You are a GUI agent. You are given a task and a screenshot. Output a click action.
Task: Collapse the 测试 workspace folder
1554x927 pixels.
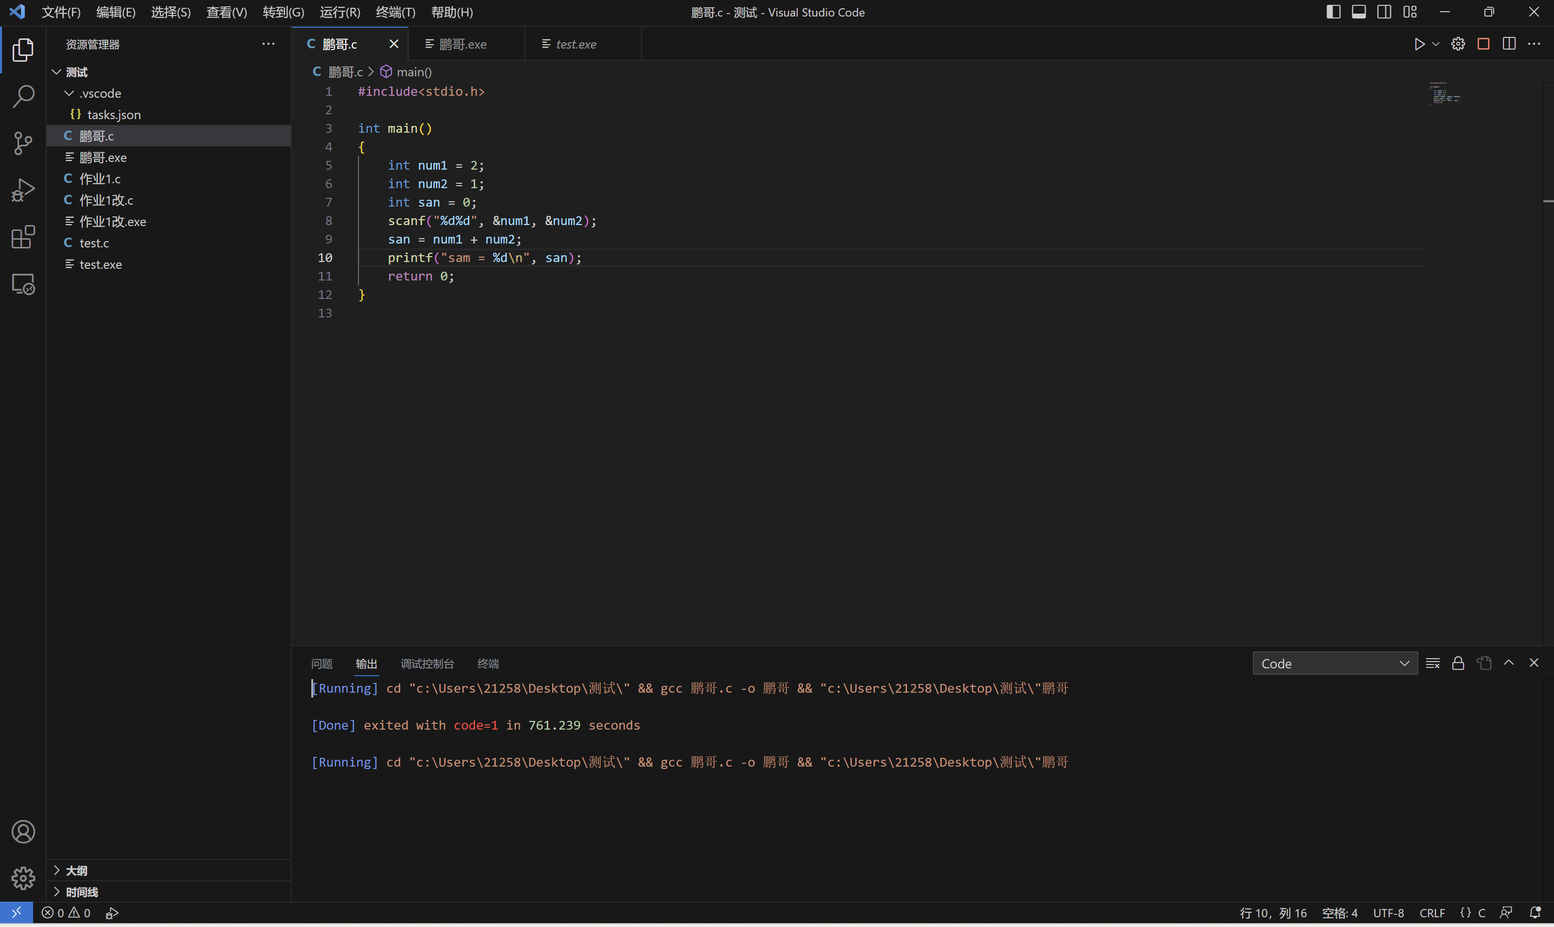click(169, 72)
